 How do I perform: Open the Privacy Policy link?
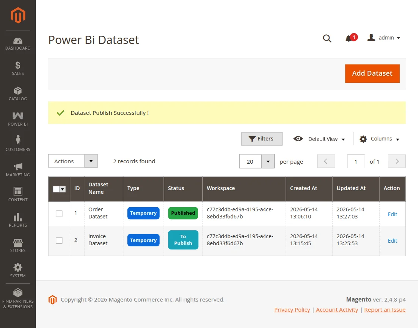tap(292, 310)
